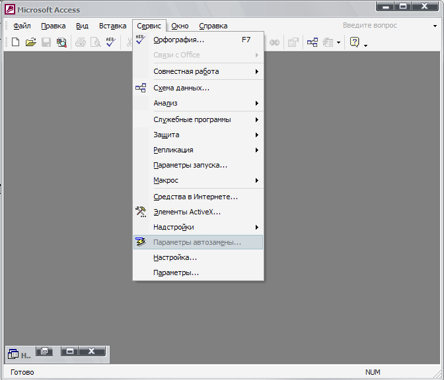Choose Схема данных menu entry
The width and height of the screenshot is (444, 380).
(198, 88)
